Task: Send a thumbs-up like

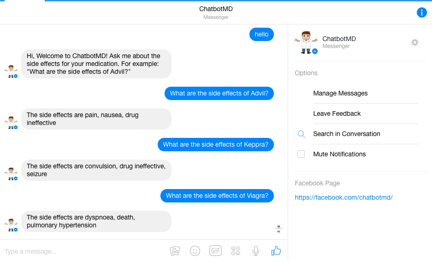Action: [276, 250]
